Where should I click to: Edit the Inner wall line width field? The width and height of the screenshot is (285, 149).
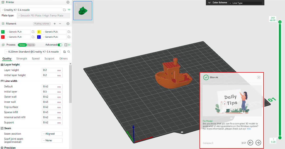click(x=52, y=102)
